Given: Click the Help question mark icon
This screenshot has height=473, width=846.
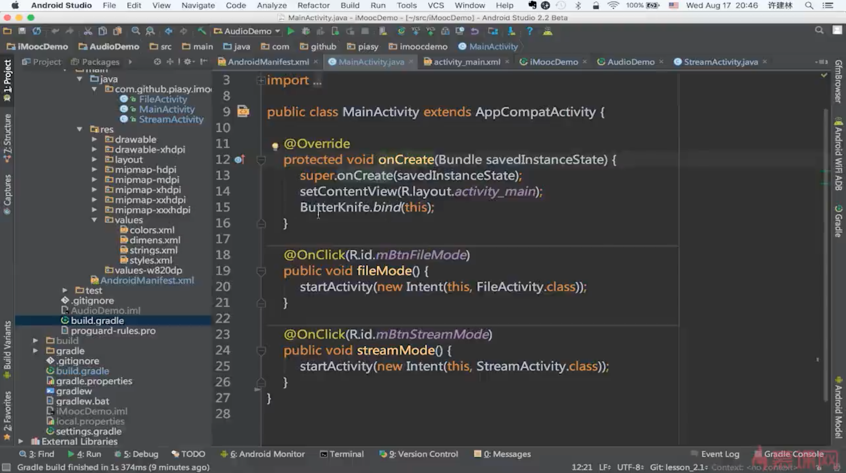Looking at the screenshot, I should pyautogui.click(x=529, y=31).
